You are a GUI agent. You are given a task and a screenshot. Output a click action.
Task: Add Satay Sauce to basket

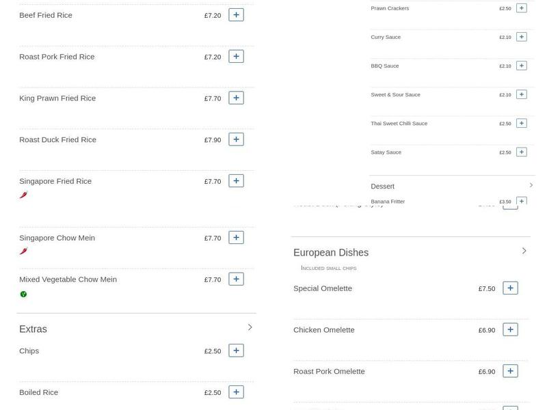[521, 152]
